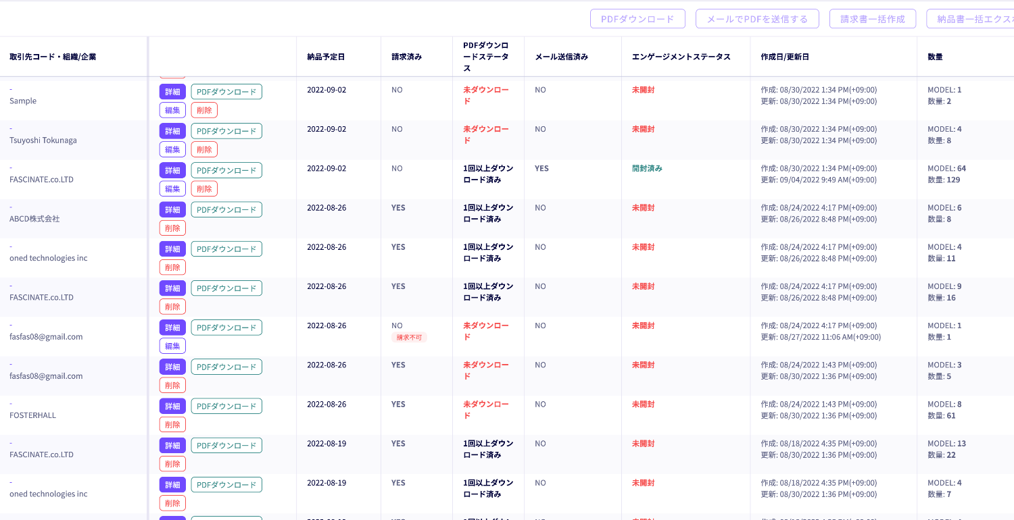Image resolution: width=1014 pixels, height=520 pixels.
Task: Click 編集 in the 請求不可 fasfas08 row
Action: tap(172, 346)
